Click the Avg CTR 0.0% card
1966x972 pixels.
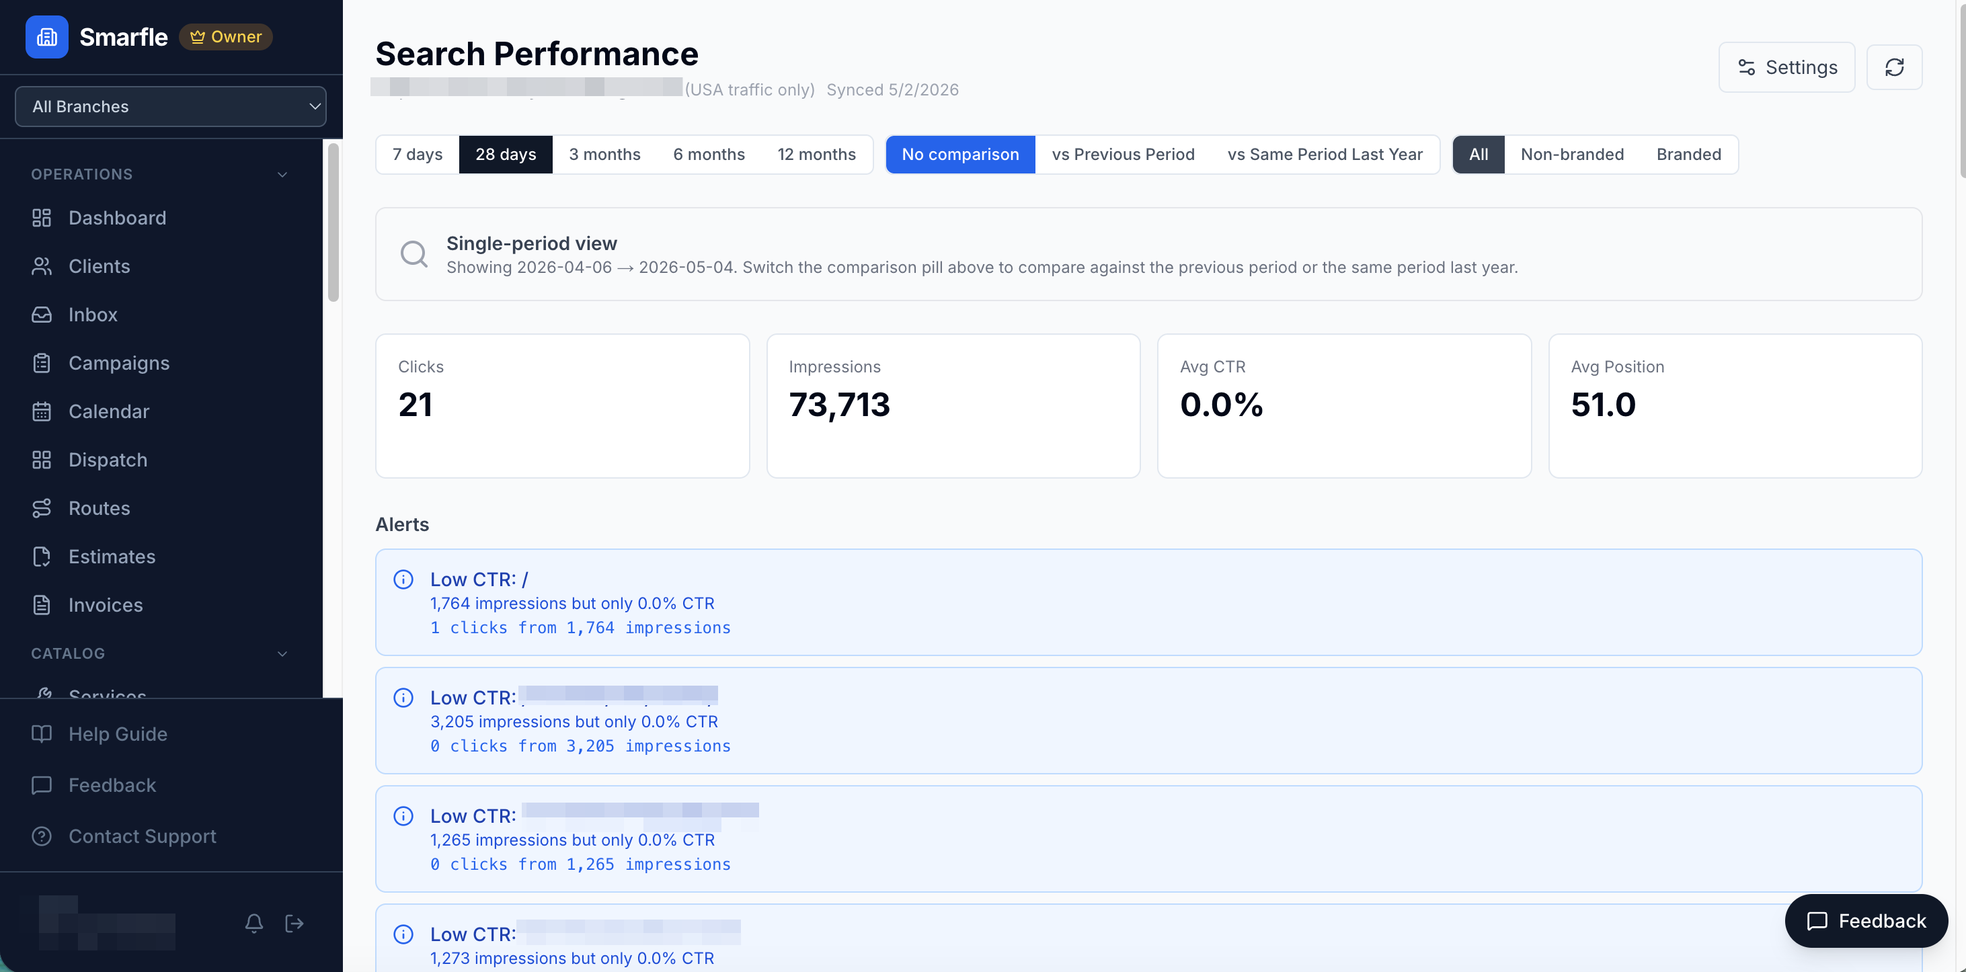pos(1344,406)
